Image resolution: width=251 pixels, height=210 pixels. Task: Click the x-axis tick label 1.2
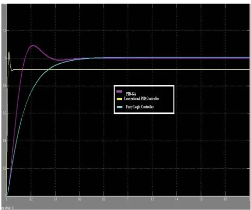click(x=152, y=199)
